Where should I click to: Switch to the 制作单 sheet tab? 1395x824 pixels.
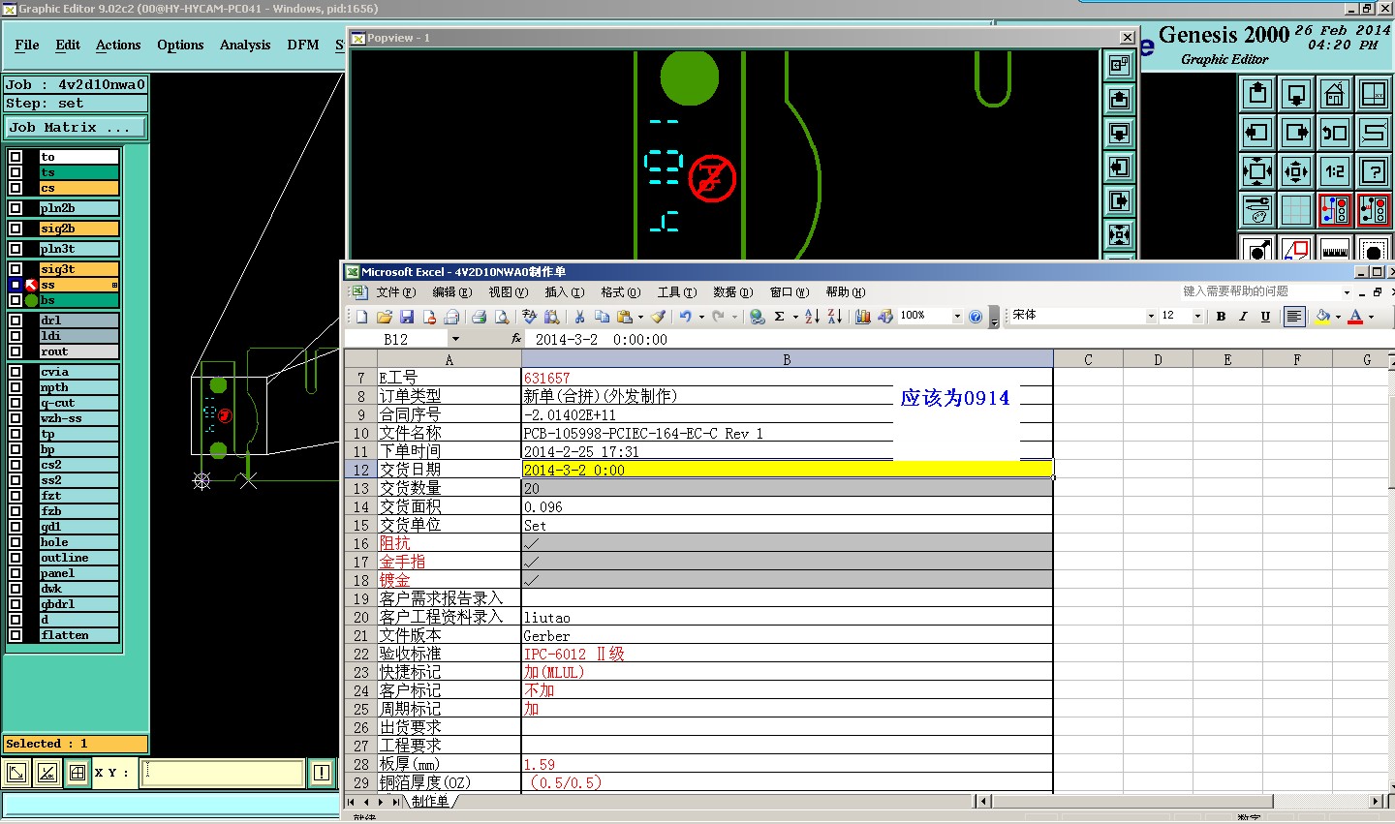[430, 802]
